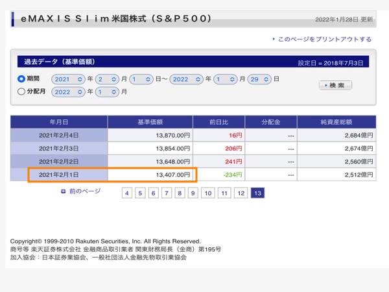Select the 分配月 radio button

coord(21,92)
